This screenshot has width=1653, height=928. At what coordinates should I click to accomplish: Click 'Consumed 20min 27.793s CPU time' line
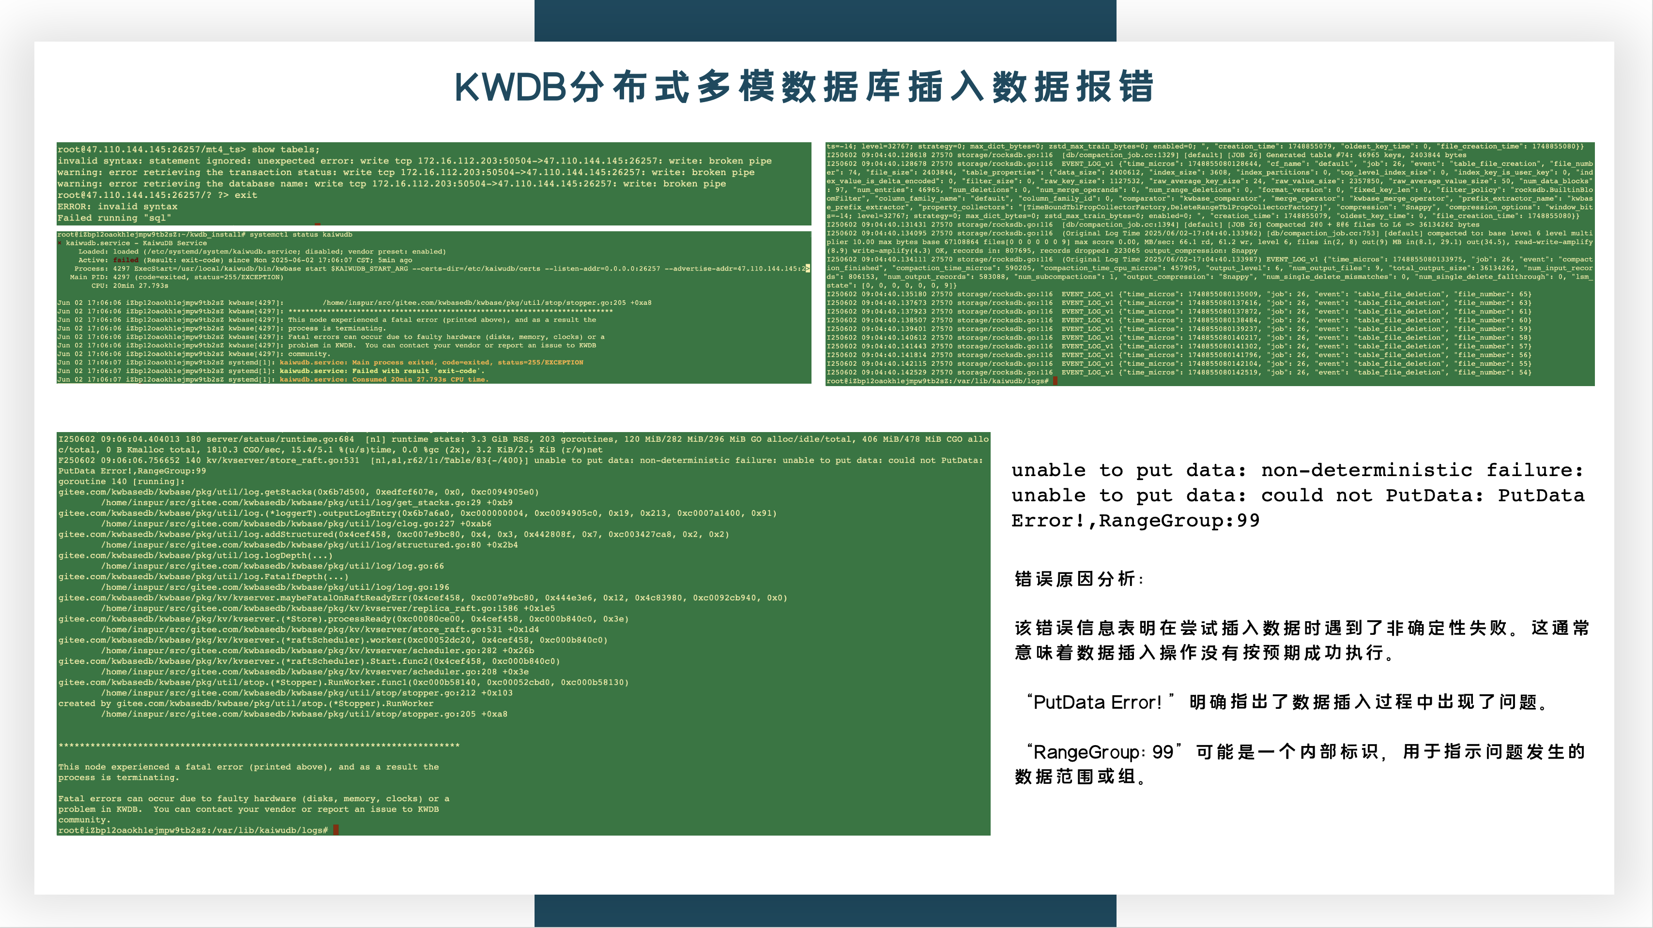pos(273,380)
